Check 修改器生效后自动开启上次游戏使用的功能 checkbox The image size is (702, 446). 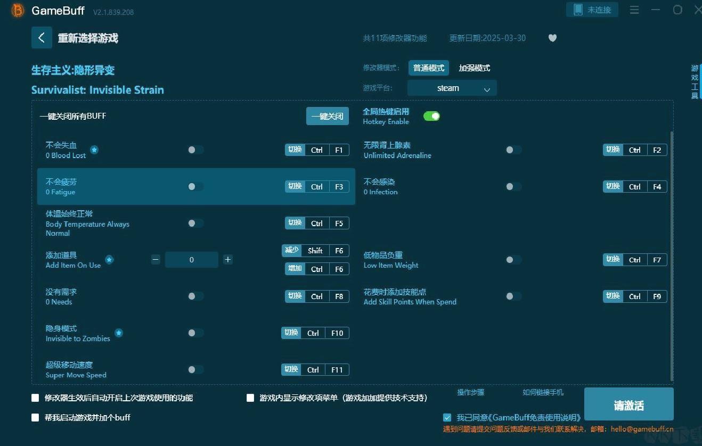[35, 398]
